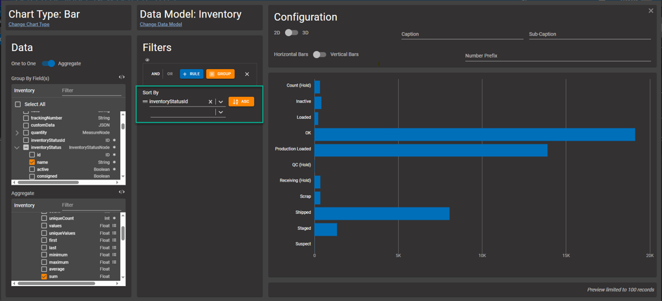Expand the quantity tree node

tap(17, 132)
